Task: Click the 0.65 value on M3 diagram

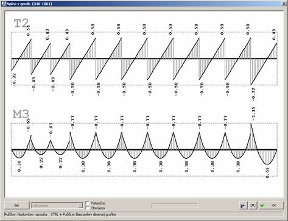Action: coord(267,173)
